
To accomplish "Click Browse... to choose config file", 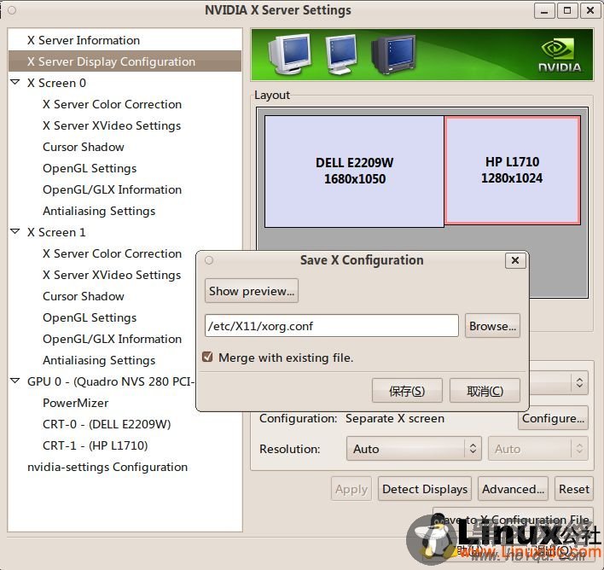I will point(492,326).
